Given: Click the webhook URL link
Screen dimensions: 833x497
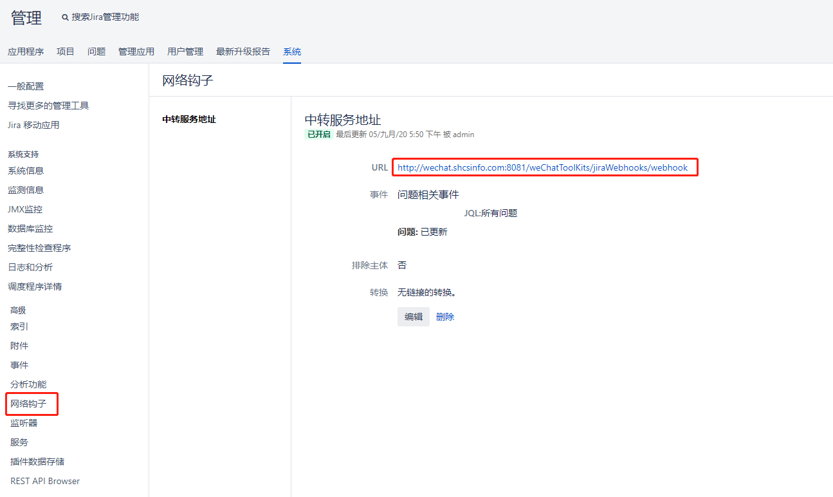Looking at the screenshot, I should tap(542, 167).
